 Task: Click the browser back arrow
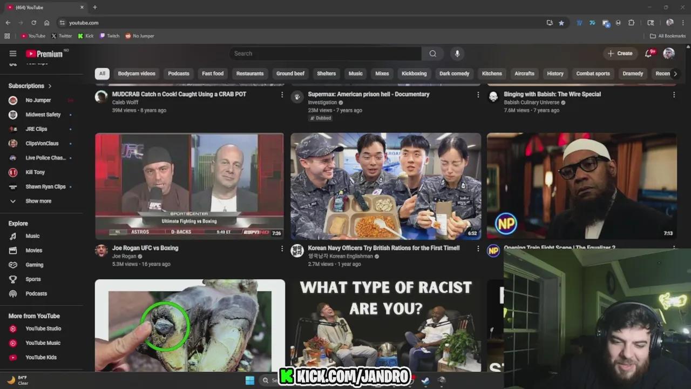[x=8, y=23]
